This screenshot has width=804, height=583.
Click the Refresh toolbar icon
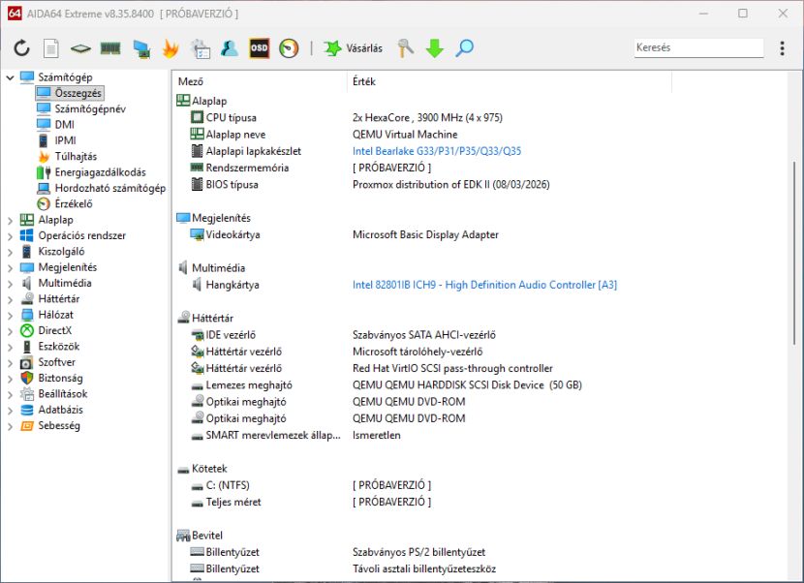coord(21,48)
